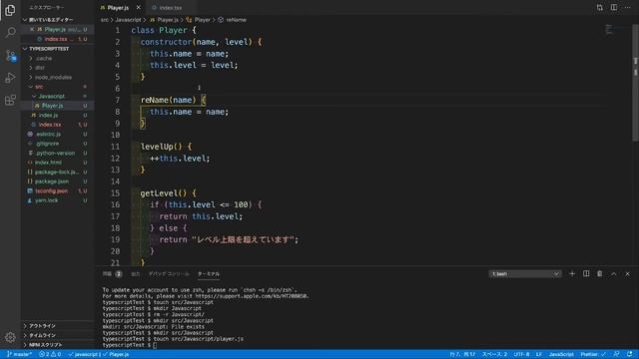Open the feedback icon in status bar
Viewport: 639px width, 359px height.
click(x=617, y=355)
